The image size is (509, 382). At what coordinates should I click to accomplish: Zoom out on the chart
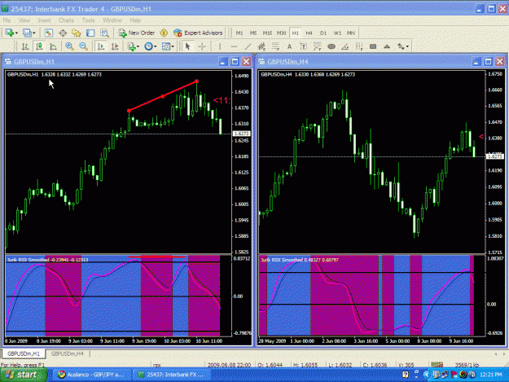tap(83, 46)
